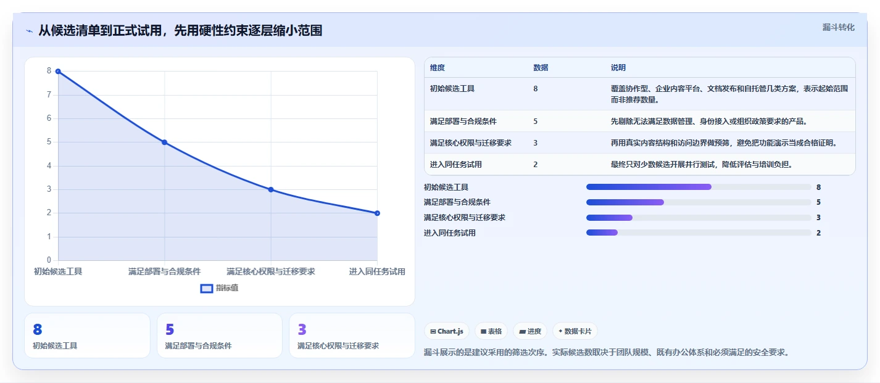Click x-axis label 进入同任务试用 under the chart
Viewport: 880px width, 383px height.
pos(377,271)
